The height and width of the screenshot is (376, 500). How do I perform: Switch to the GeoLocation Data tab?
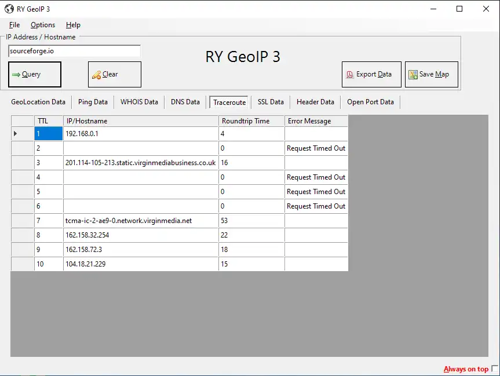point(38,102)
